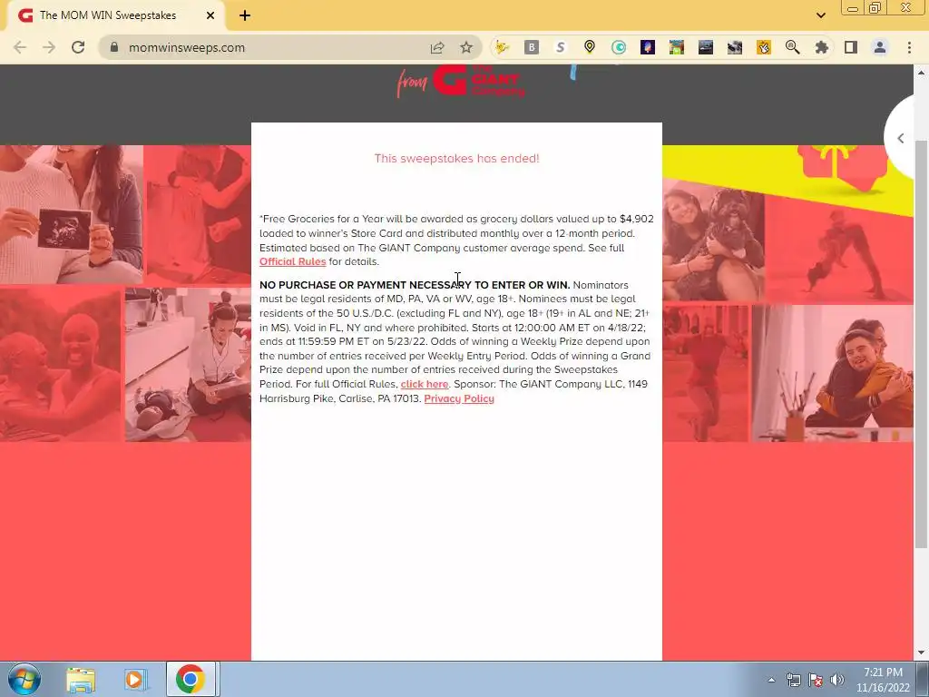The width and height of the screenshot is (929, 697).
Task: Click the page vertical scrollbar
Action: [x=921, y=344]
